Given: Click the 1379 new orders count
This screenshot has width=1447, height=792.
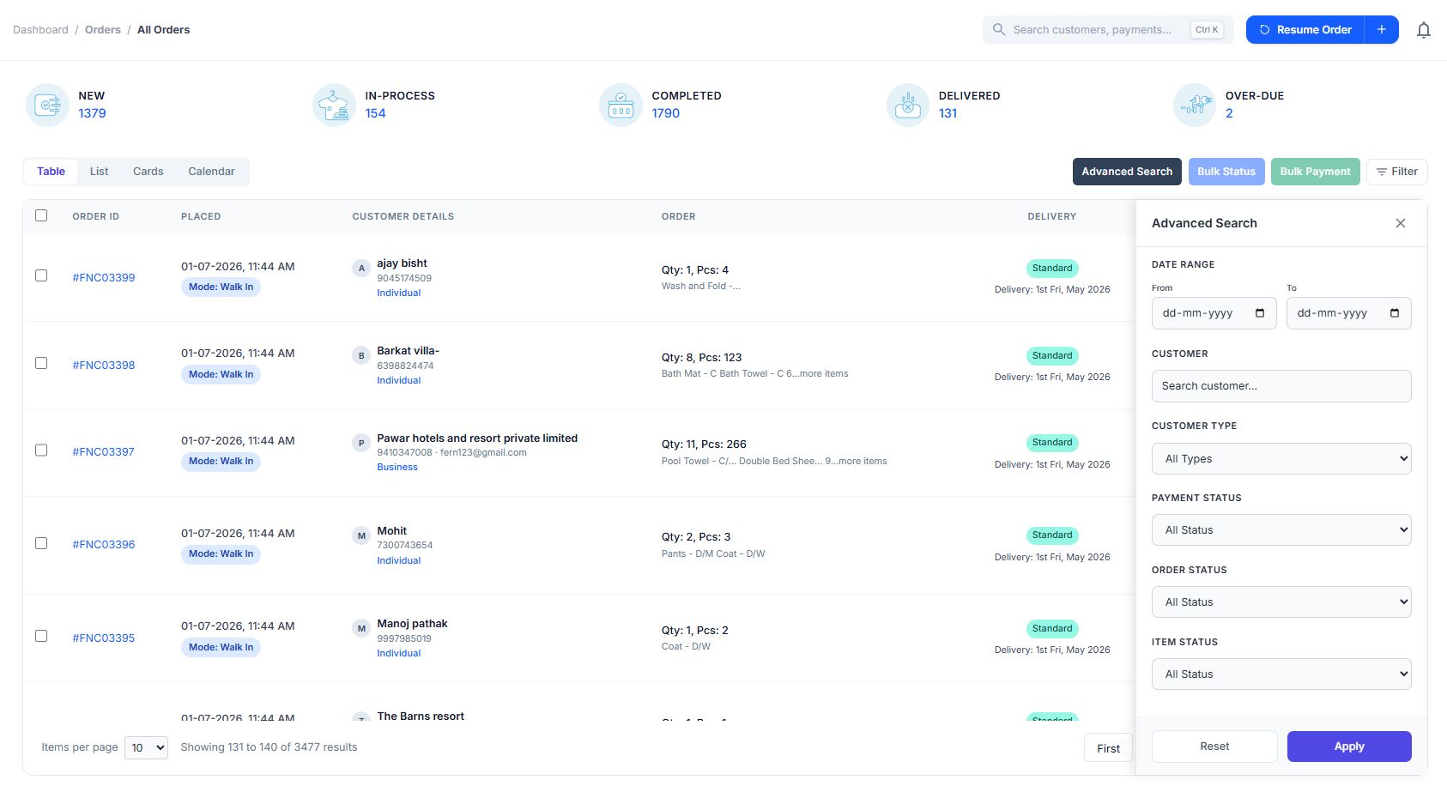Looking at the screenshot, I should (x=93, y=113).
